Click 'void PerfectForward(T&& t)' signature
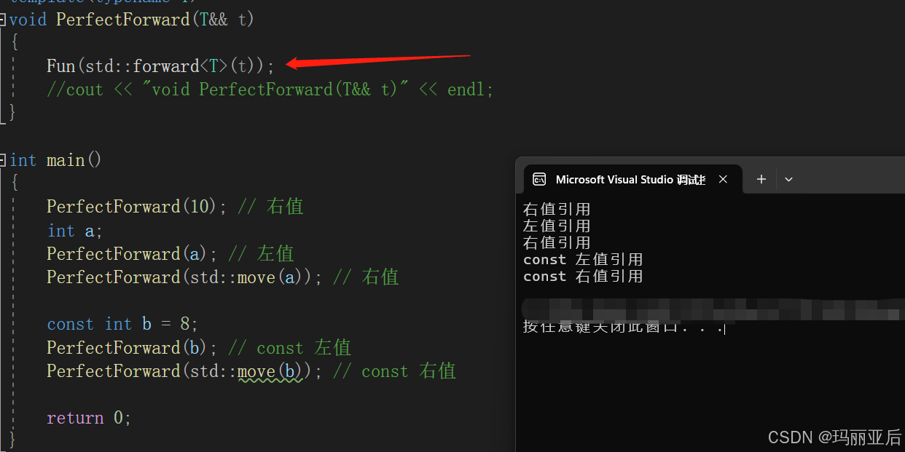 click(x=131, y=20)
